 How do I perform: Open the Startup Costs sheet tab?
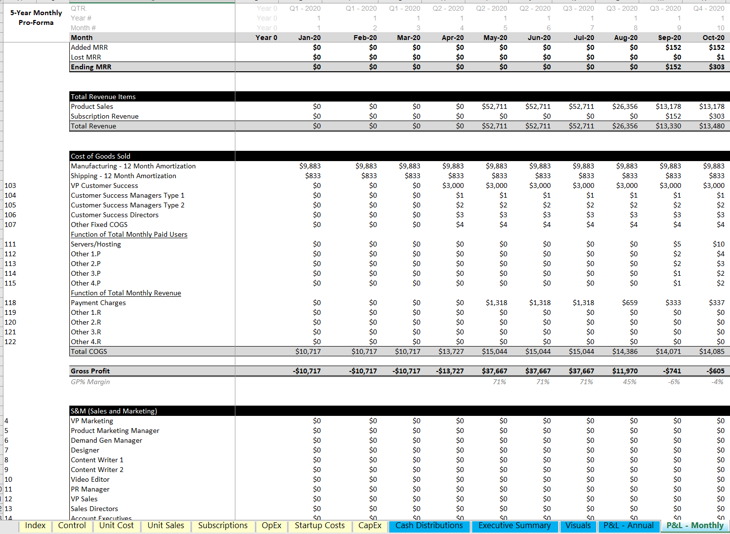click(x=320, y=526)
